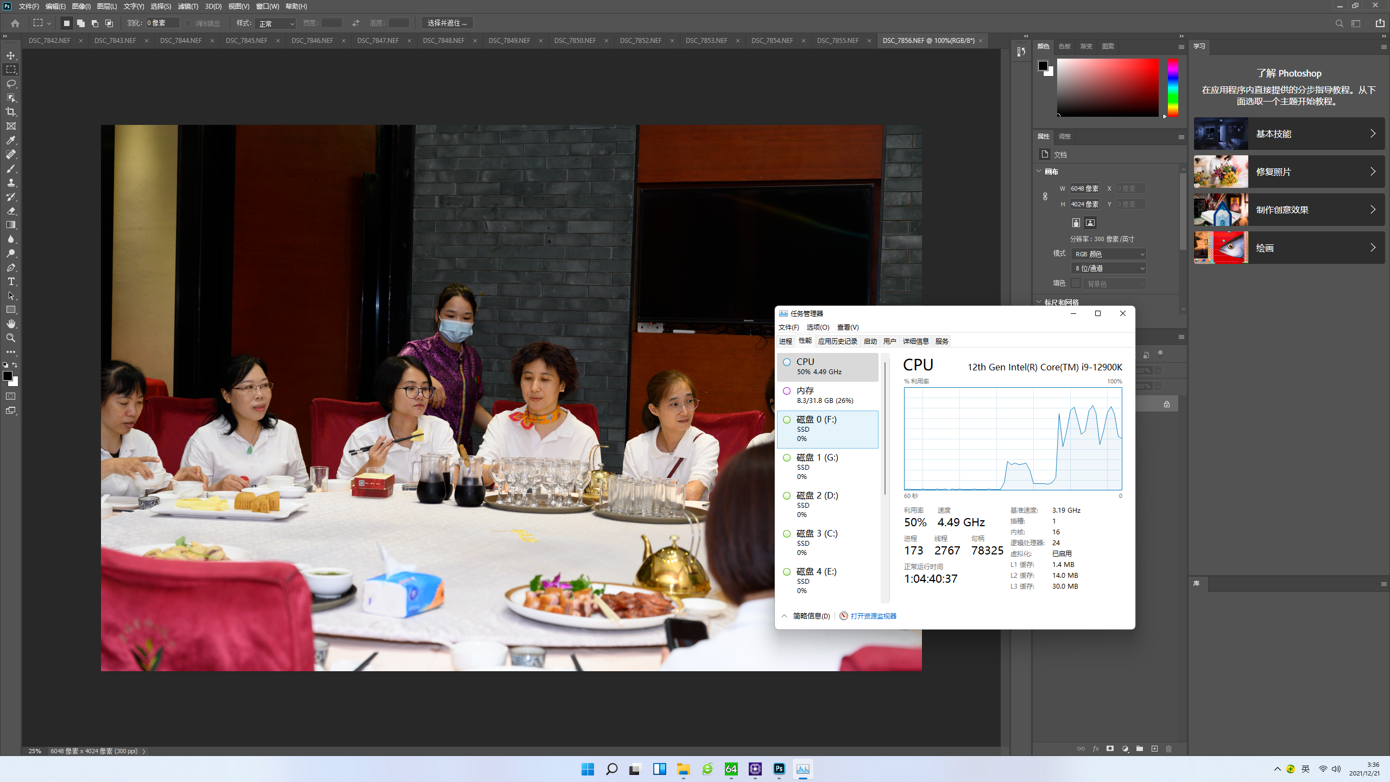1390x782 pixels.
Task: Collapse the Canvas section in Properties
Action: click(x=1039, y=171)
